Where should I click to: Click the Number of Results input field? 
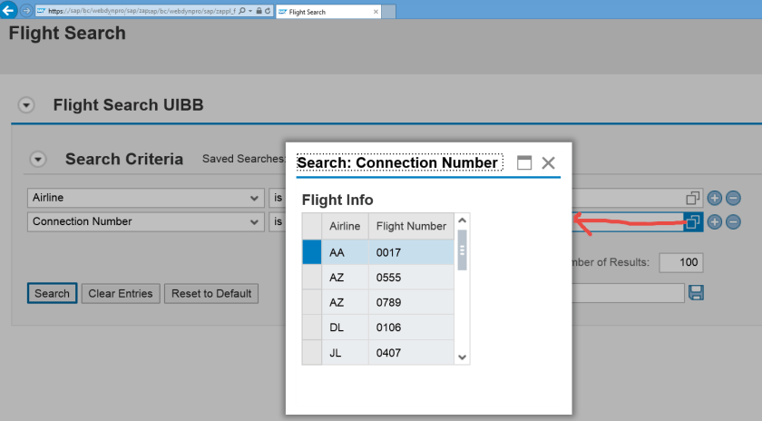pos(681,262)
